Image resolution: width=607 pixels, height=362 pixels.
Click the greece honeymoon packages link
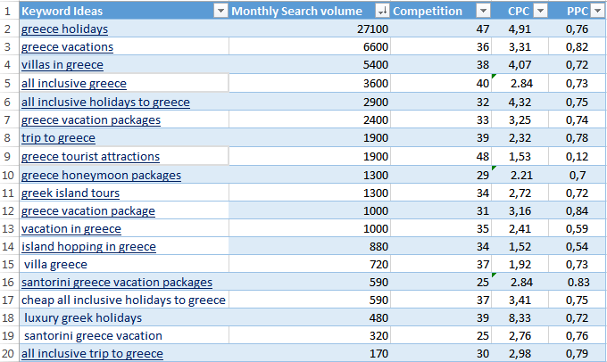point(101,175)
